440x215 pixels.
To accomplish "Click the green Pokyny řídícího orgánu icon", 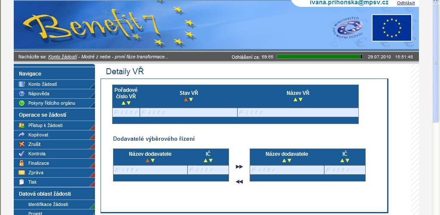I will tap(21, 103).
